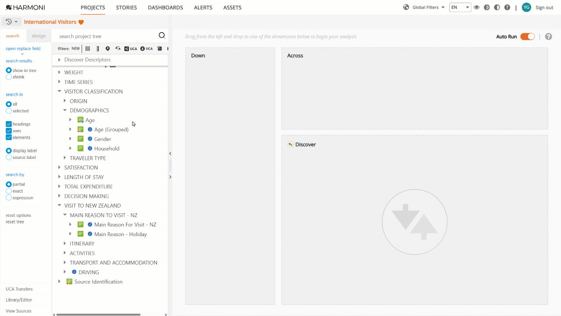The image size is (561, 316).
Task: Switch to the DASHBOARDS tab
Action: coord(165,7)
